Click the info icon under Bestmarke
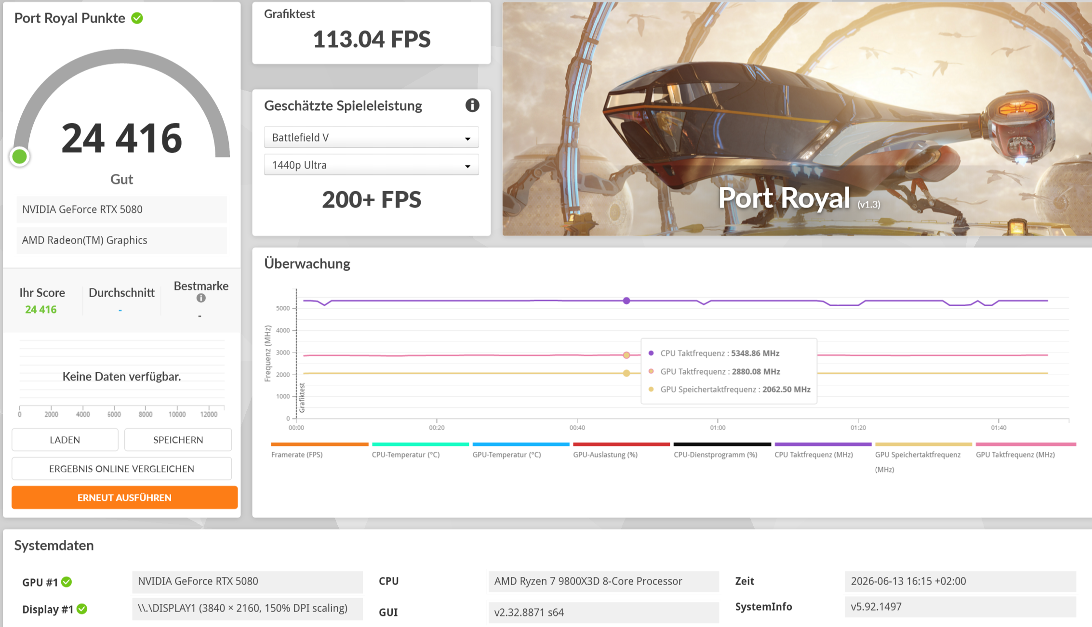Image resolution: width=1092 pixels, height=627 pixels. pos(201,298)
